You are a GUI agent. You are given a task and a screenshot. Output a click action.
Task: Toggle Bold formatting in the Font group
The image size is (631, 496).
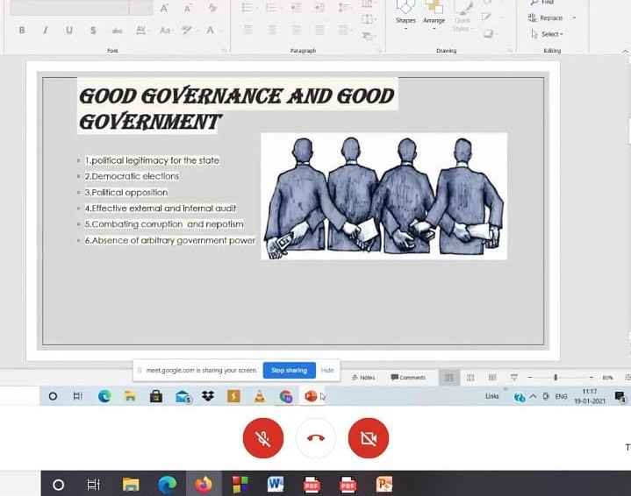(x=22, y=30)
